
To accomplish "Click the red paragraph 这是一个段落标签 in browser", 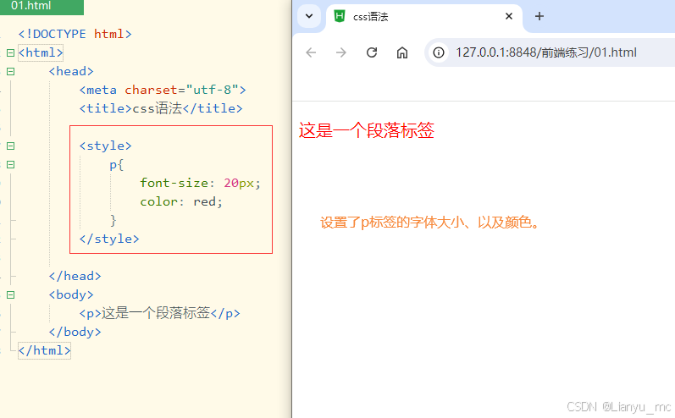I will pyautogui.click(x=367, y=130).
